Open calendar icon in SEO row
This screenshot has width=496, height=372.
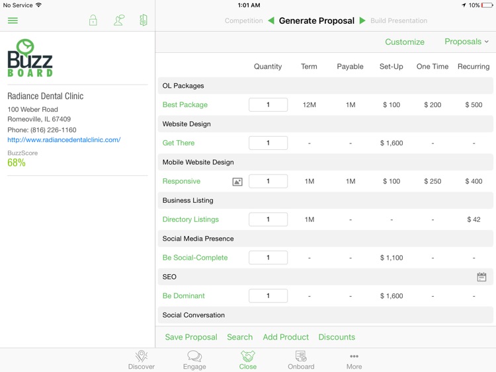pos(481,277)
